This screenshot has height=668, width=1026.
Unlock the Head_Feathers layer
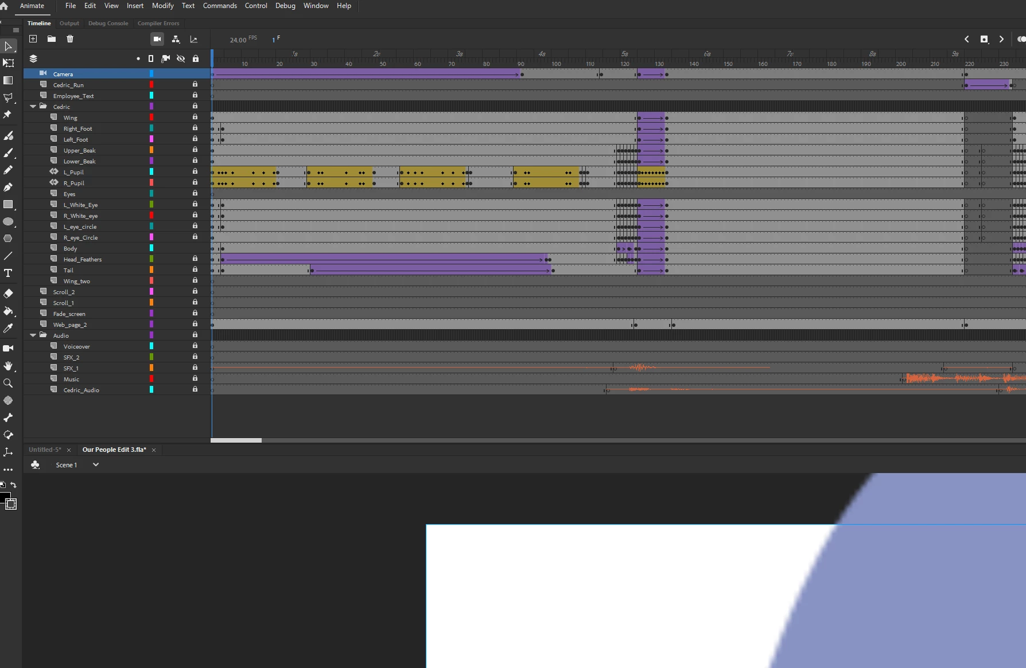(195, 259)
